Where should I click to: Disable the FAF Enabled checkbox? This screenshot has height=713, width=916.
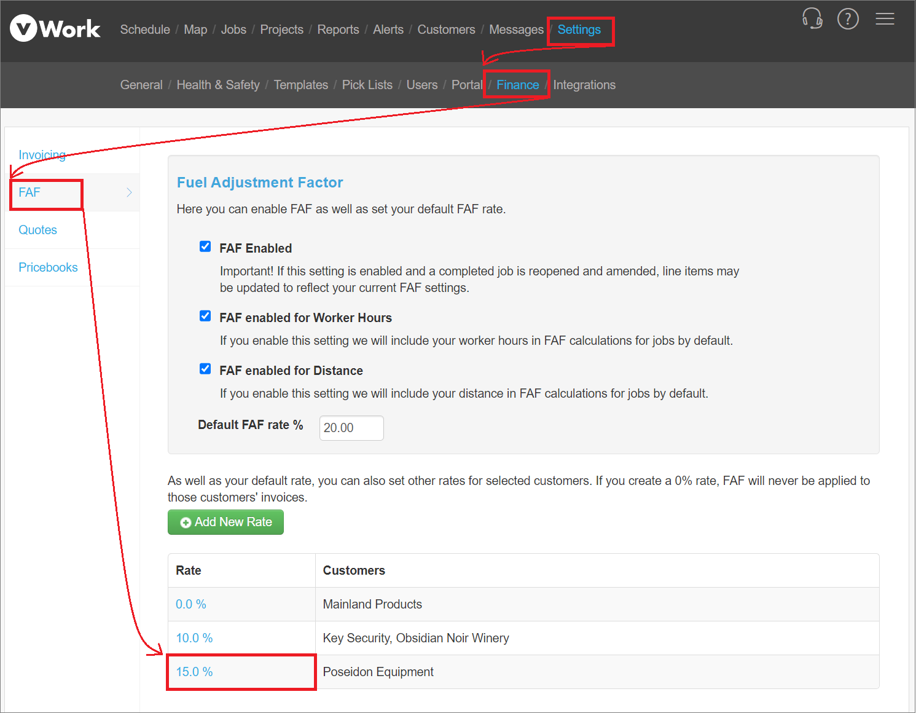coord(205,246)
